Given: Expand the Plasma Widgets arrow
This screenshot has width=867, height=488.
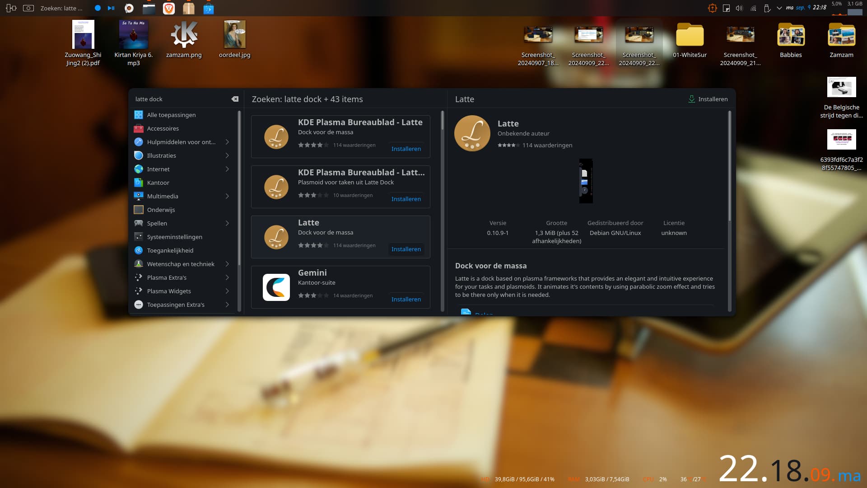Looking at the screenshot, I should pyautogui.click(x=227, y=291).
